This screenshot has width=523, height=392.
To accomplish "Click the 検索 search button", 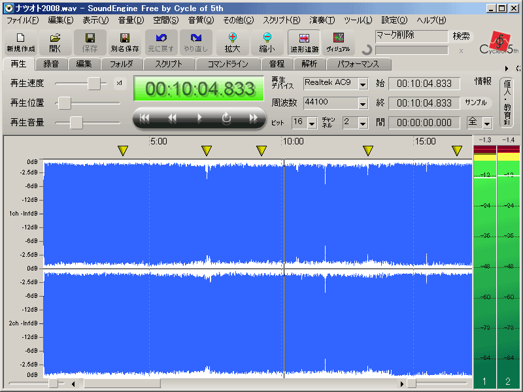I will 462,36.
